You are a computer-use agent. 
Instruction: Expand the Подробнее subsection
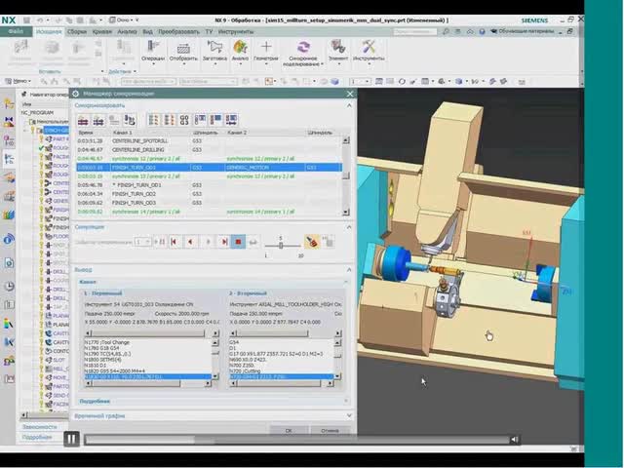pyautogui.click(x=345, y=401)
